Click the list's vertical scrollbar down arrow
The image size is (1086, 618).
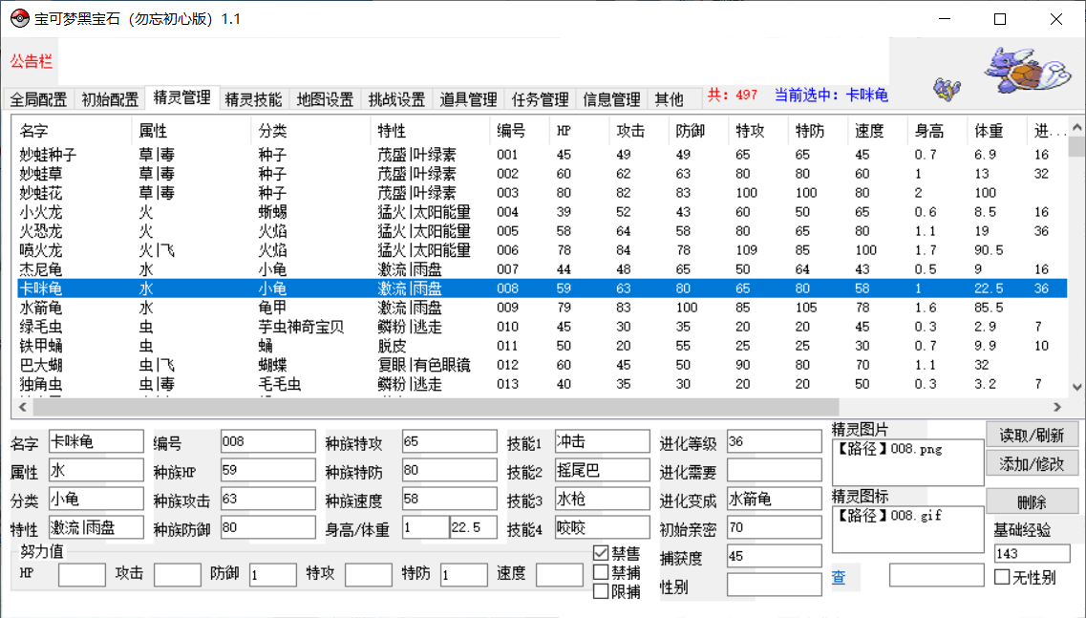(1076, 387)
